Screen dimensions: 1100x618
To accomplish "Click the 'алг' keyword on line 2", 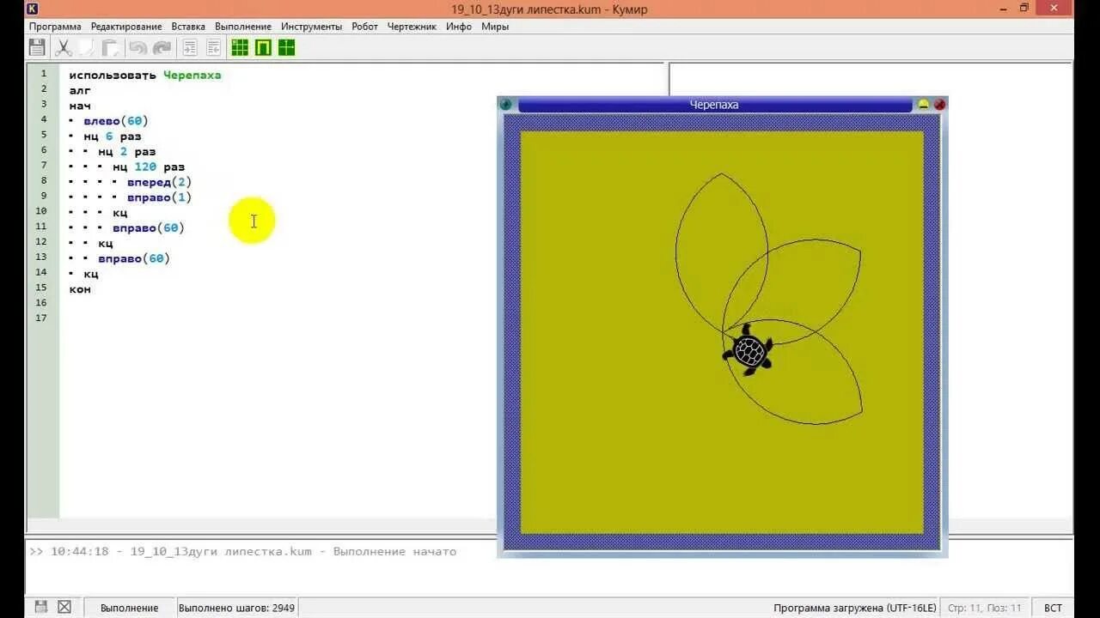I will pos(80,90).
